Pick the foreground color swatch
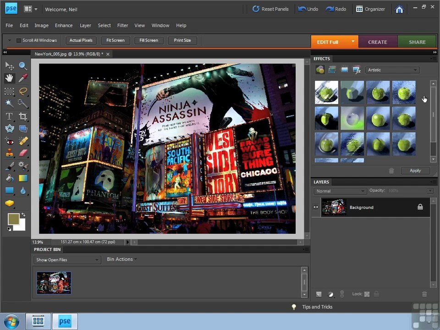This screenshot has height=330, width=440. [x=13, y=219]
